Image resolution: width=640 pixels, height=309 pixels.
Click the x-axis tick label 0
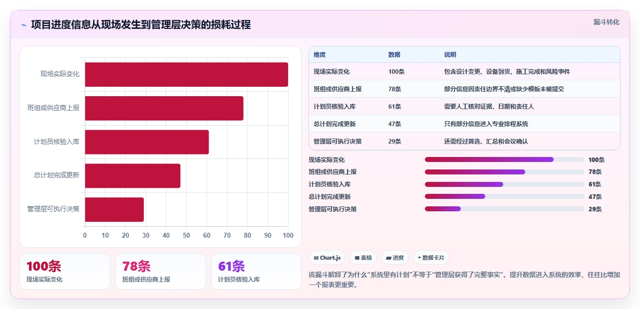(85, 235)
